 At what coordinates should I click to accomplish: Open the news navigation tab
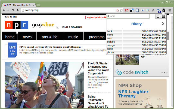pos(27,36)
